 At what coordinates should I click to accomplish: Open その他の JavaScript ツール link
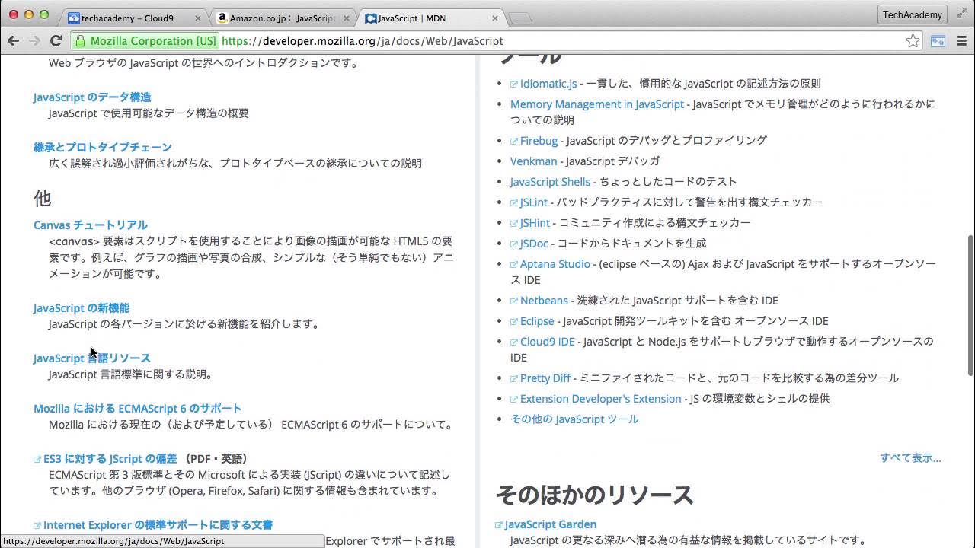pos(574,419)
